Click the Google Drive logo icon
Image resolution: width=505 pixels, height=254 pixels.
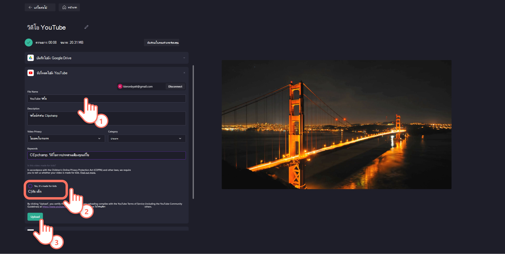[31, 58]
